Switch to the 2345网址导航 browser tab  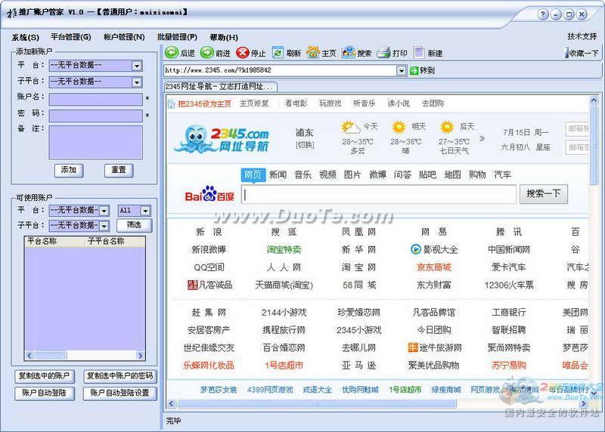coord(220,87)
